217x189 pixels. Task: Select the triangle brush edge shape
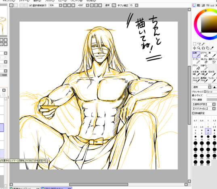(214, 87)
